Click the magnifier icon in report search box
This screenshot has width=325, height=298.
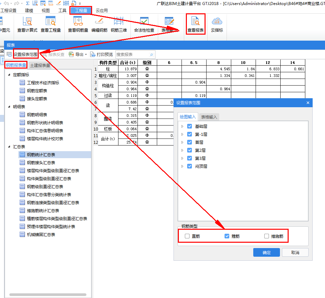pos(151,55)
